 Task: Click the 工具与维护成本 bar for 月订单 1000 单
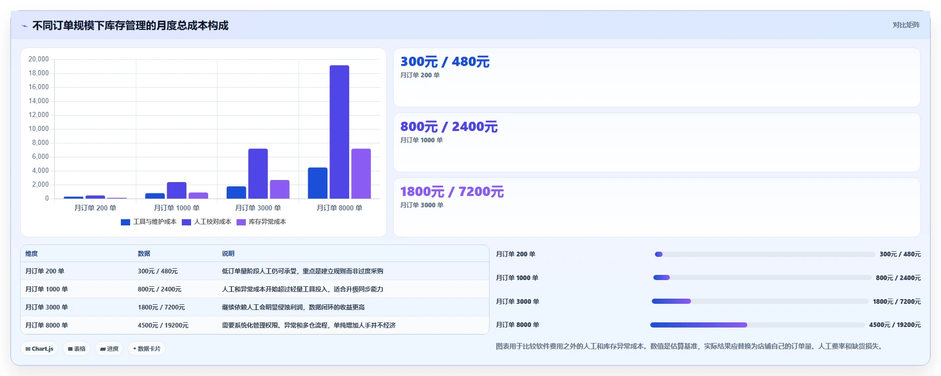(x=155, y=196)
